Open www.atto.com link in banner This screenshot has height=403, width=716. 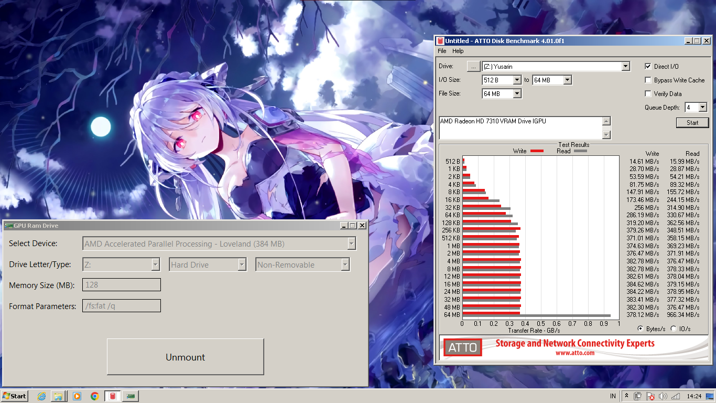[x=575, y=353]
